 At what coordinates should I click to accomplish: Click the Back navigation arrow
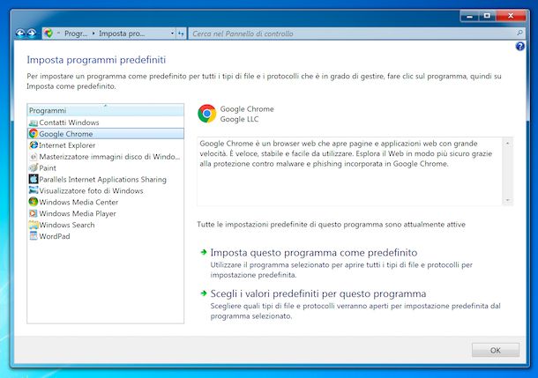(x=20, y=33)
